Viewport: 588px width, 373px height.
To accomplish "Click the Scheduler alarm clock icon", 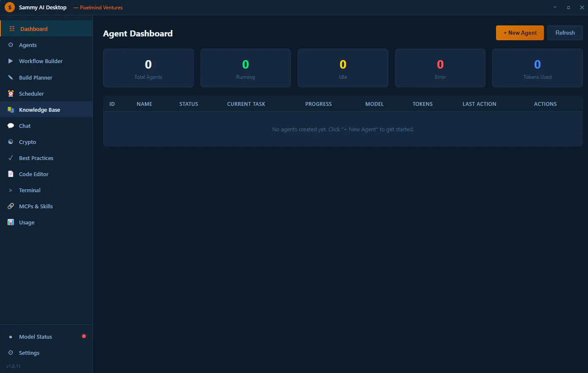I will (x=11, y=94).
